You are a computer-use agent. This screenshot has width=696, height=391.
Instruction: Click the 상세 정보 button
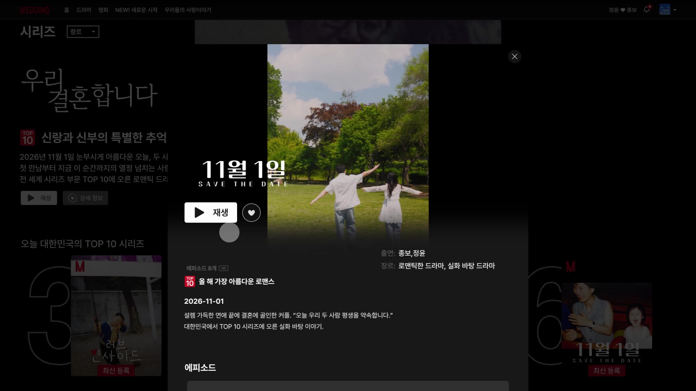[x=86, y=198]
